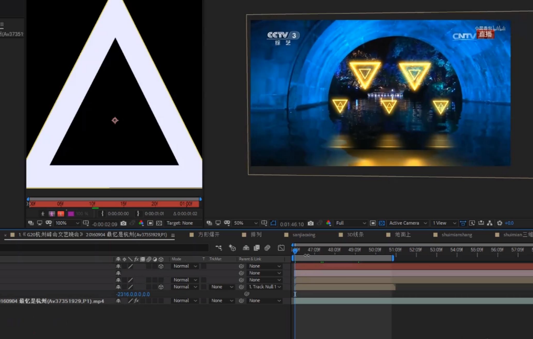Click the +0.0 exposure value
The image size is (533, 339).
(x=509, y=223)
